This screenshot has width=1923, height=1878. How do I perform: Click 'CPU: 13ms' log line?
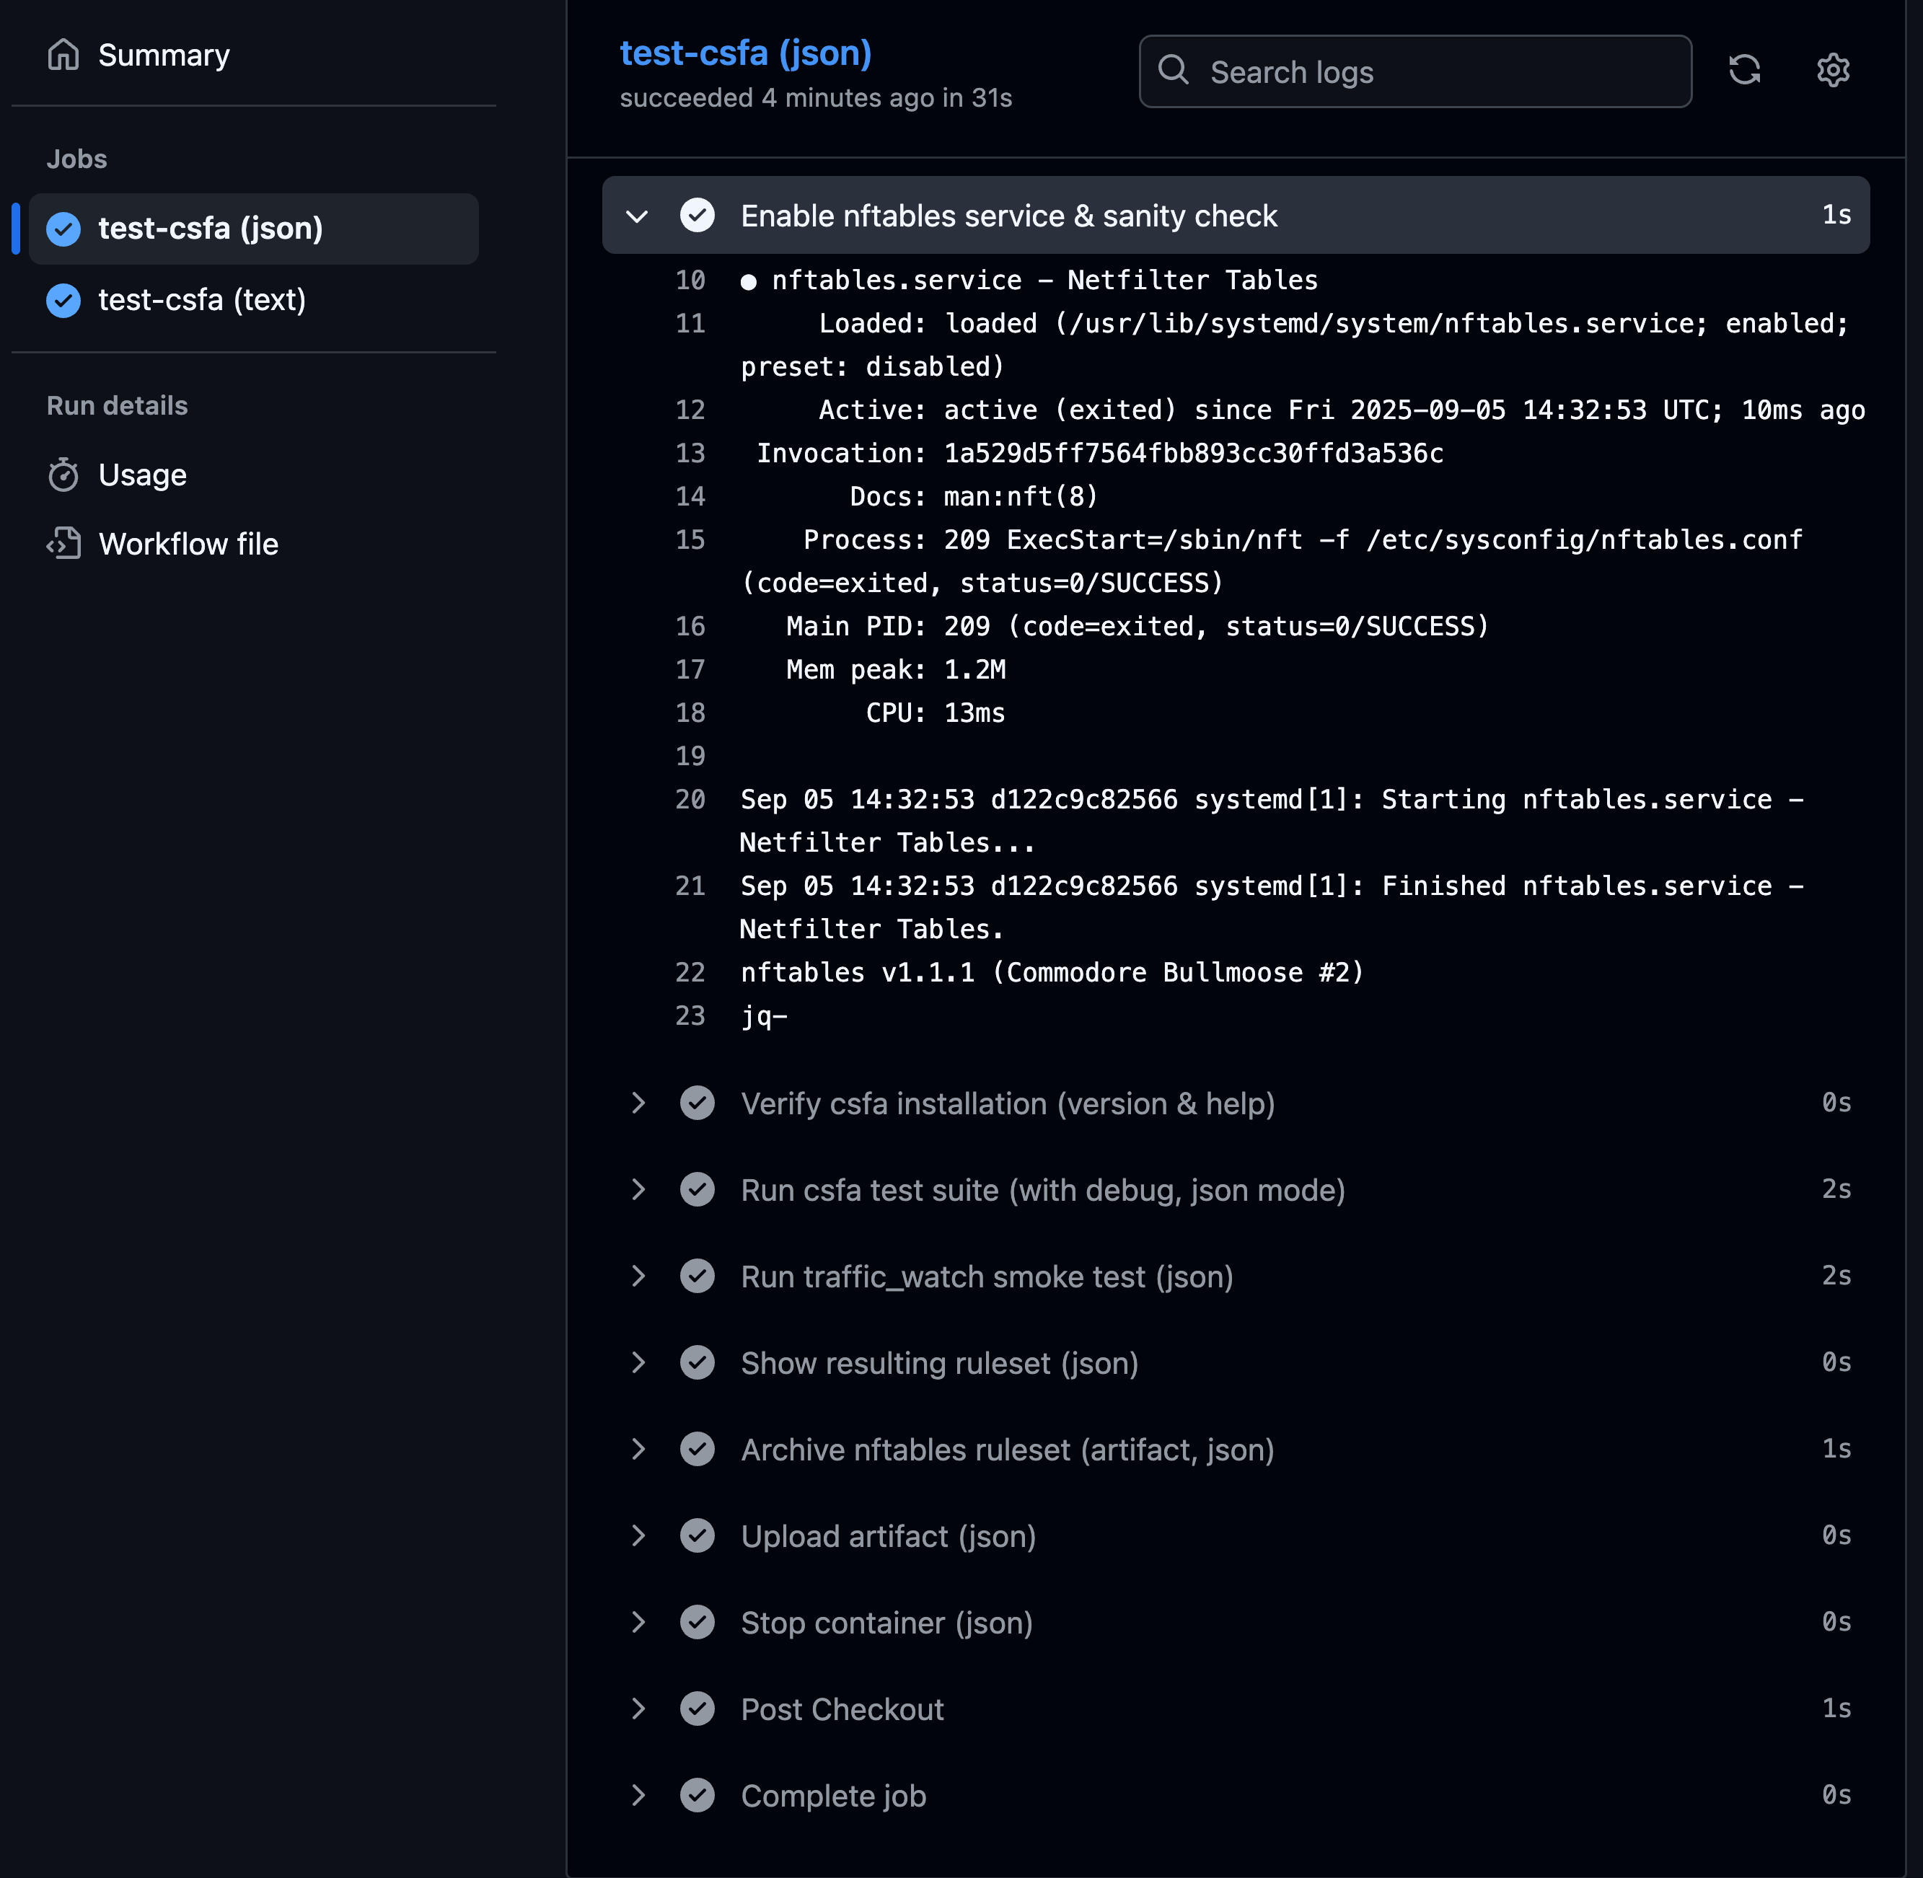pyautogui.click(x=936, y=714)
